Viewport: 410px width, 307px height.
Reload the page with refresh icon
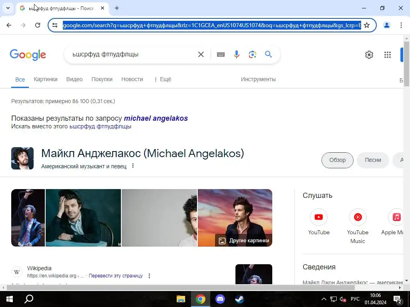38,25
